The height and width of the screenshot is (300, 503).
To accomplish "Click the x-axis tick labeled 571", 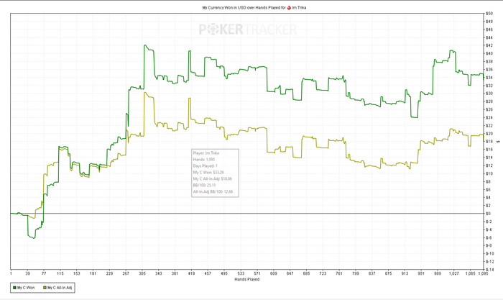I will 257,273.
